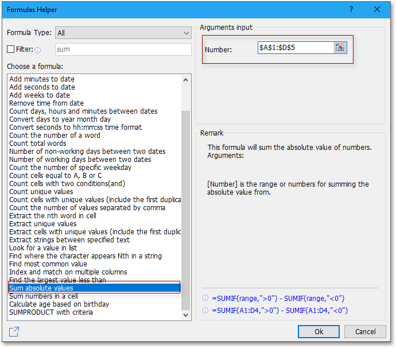The height and width of the screenshot is (348, 396).
Task: Select 'Calculate age based on birthday' formula
Action: click(59, 304)
